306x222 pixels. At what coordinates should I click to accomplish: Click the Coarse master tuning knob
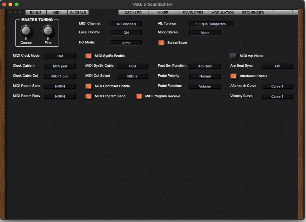click(26, 31)
